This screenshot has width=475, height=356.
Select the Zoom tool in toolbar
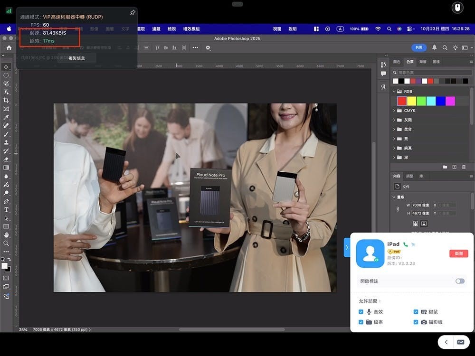[x=6, y=243]
